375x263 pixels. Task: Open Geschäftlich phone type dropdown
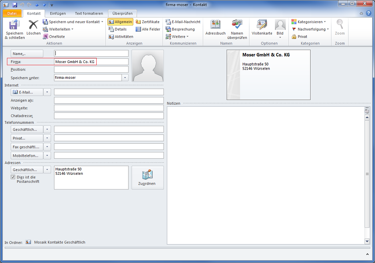coord(47,129)
